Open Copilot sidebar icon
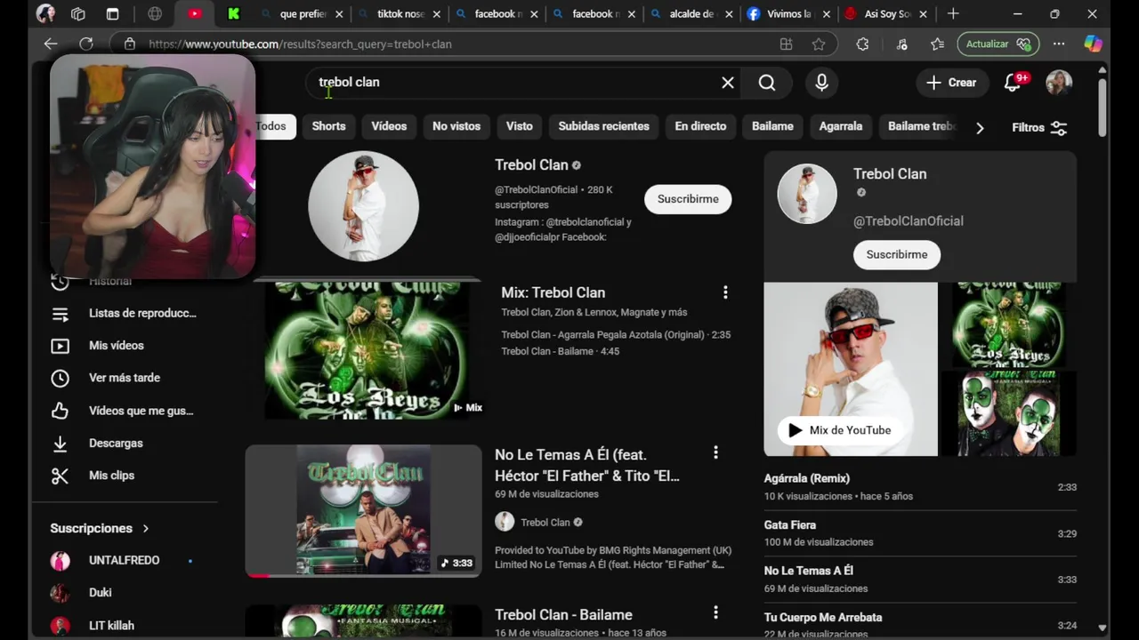 click(1093, 44)
